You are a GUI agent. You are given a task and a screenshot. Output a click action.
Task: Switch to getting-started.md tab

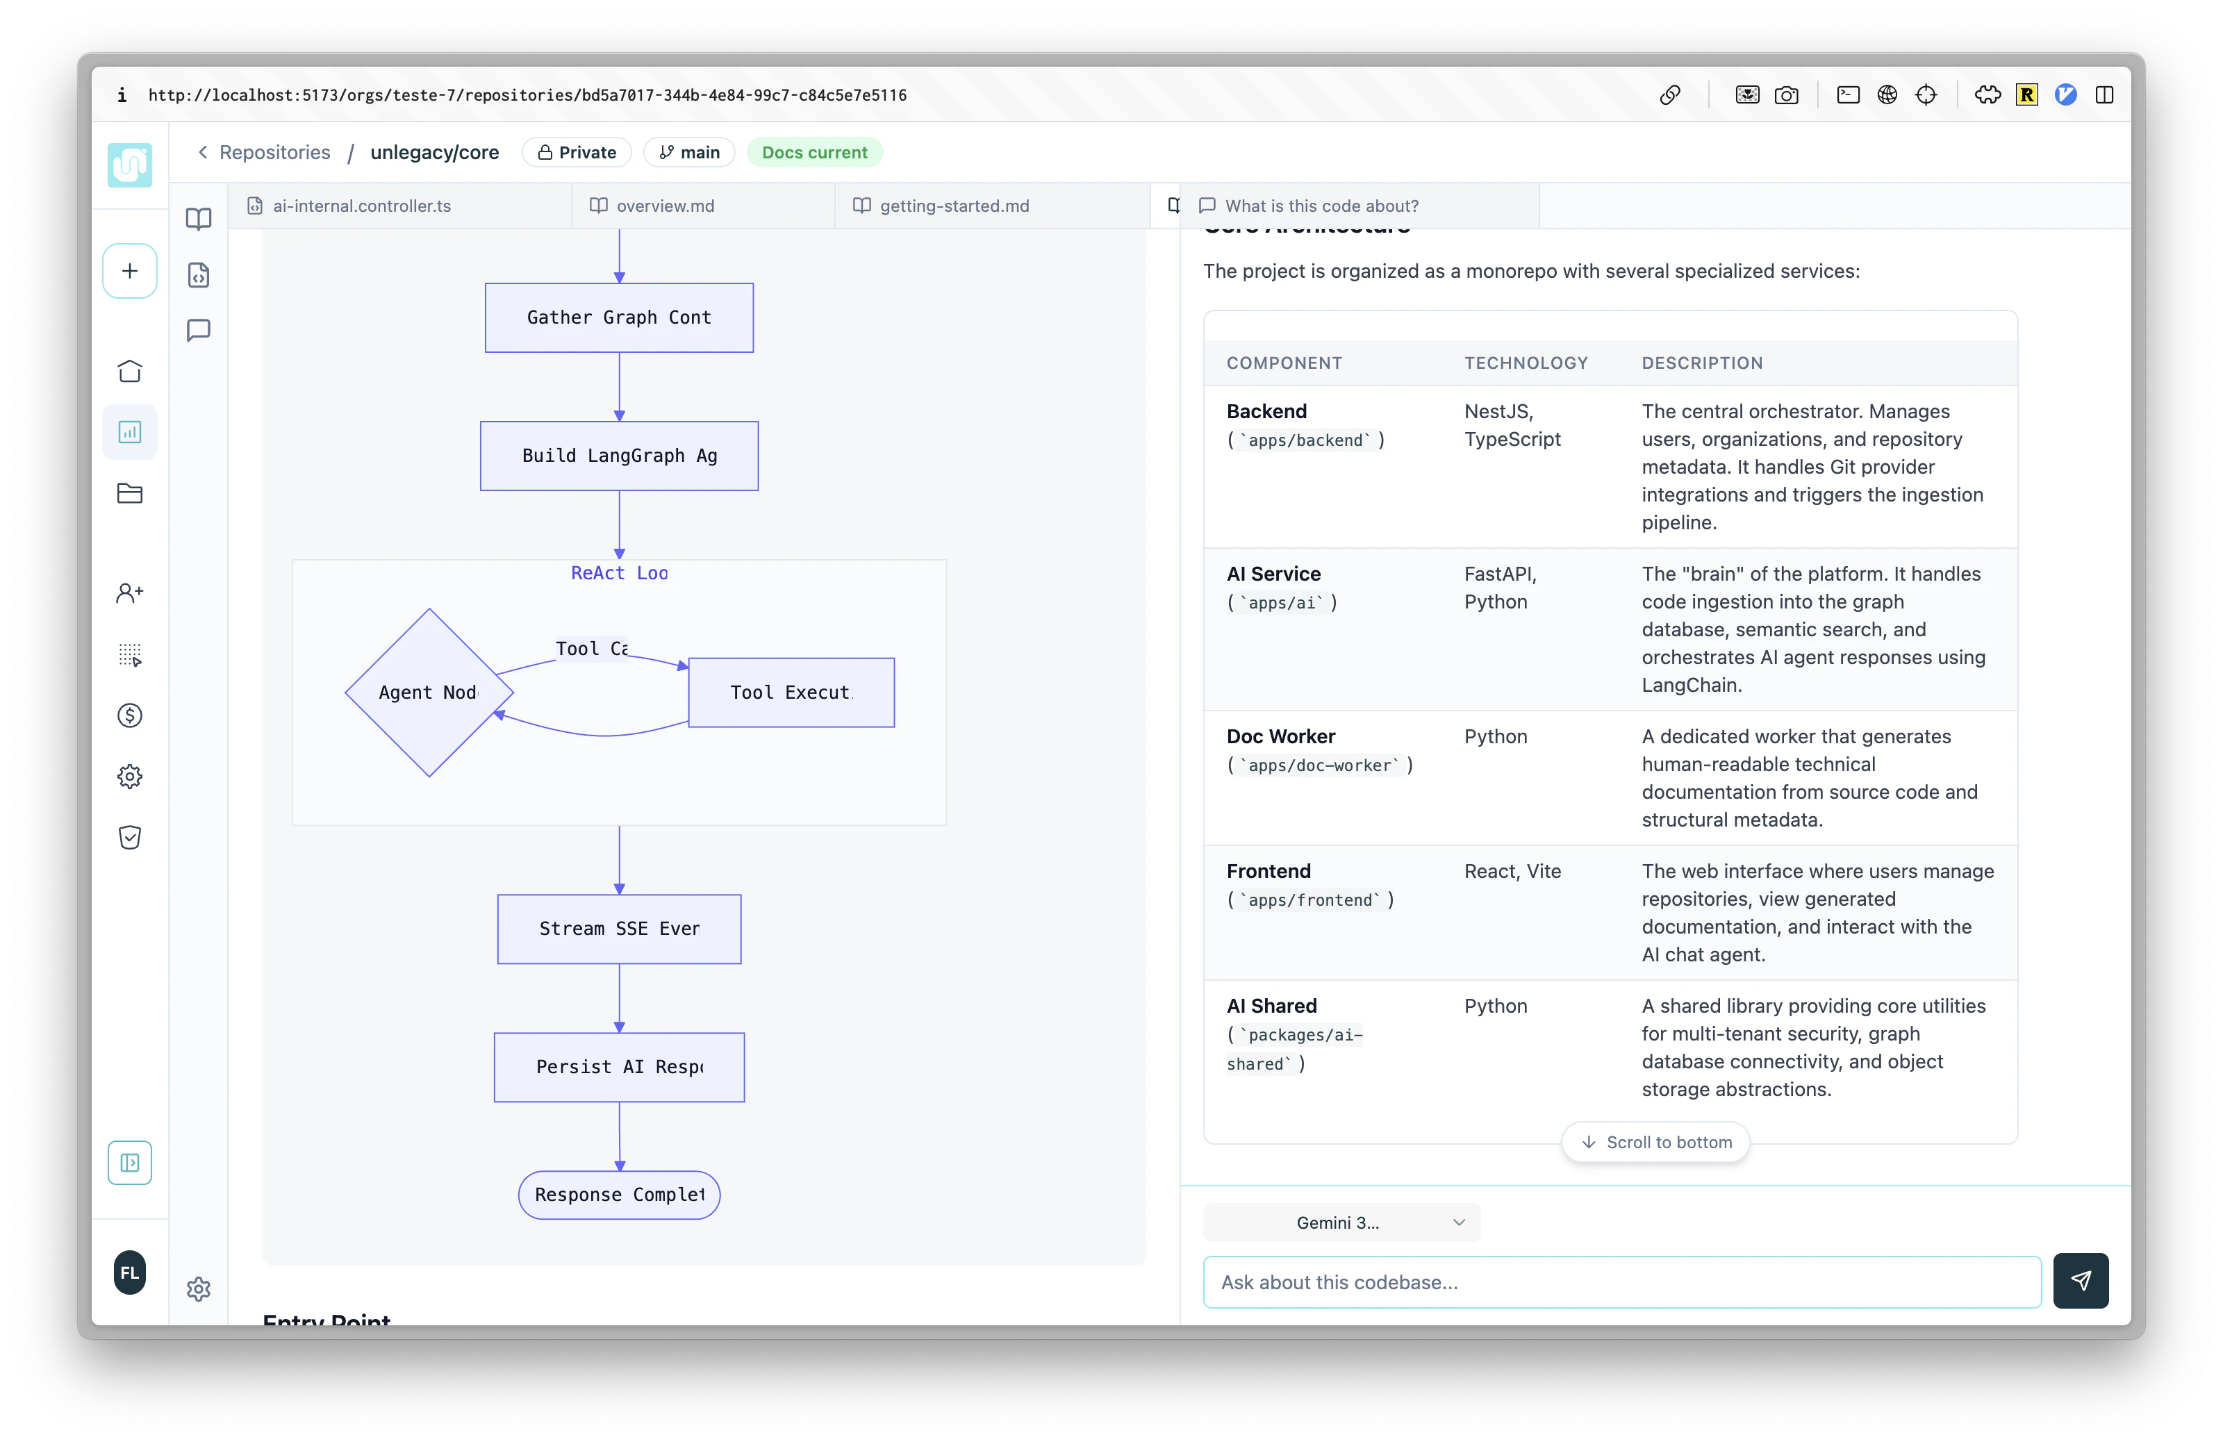coord(954,206)
